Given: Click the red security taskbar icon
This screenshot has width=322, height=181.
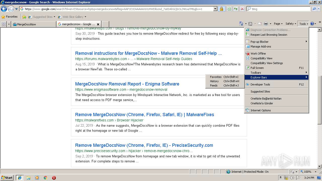Looking at the screenshot, I should pyautogui.click(x=54, y=178).
